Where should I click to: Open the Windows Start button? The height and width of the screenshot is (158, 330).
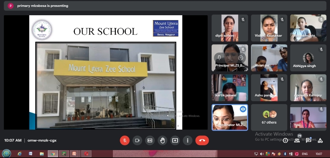[6, 154]
